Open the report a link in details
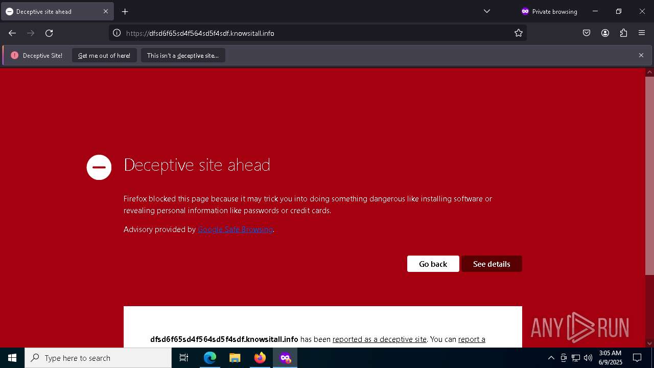The height and width of the screenshot is (368, 654). point(472,339)
